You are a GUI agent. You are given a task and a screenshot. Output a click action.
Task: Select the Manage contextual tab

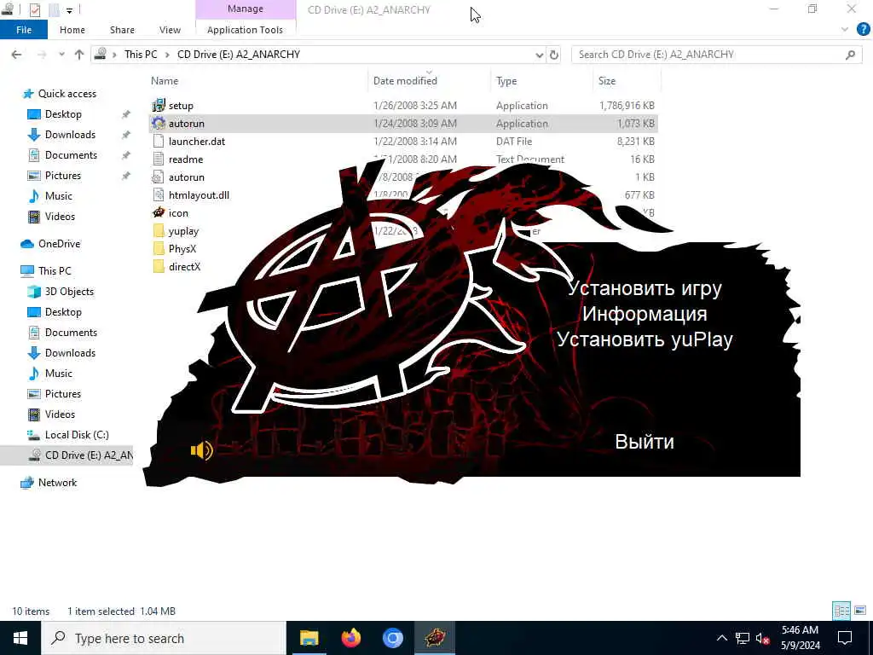[x=245, y=9]
